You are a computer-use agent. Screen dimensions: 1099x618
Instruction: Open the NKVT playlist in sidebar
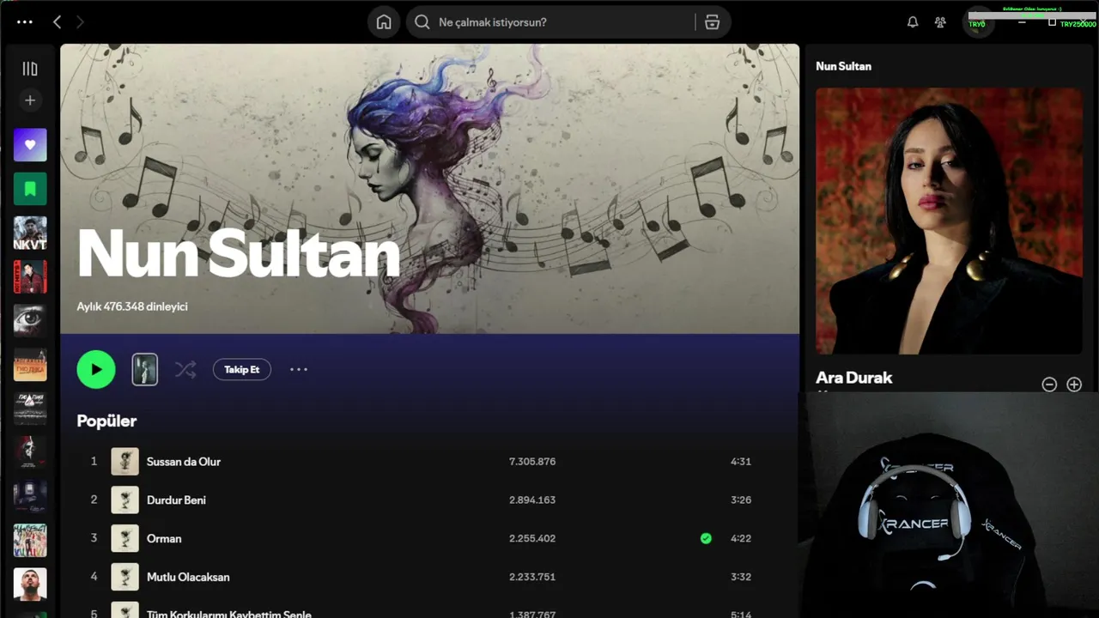pos(30,233)
